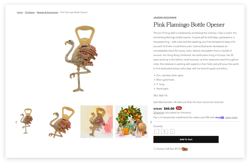Click the next thumbnail arrow
This screenshot has width=250, height=164.
[151, 122]
